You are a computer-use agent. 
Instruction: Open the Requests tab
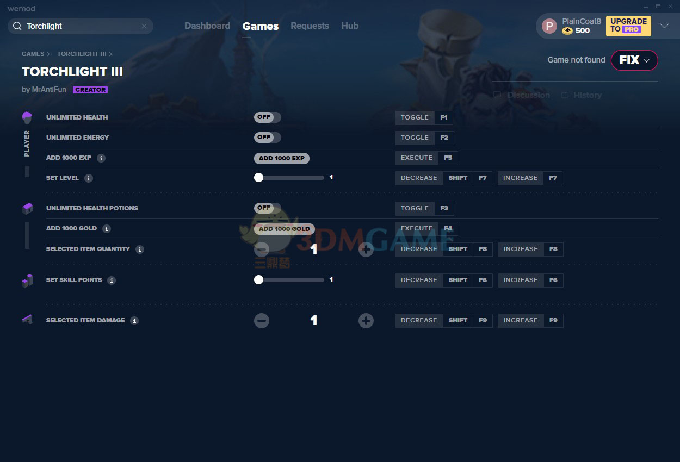tap(310, 26)
